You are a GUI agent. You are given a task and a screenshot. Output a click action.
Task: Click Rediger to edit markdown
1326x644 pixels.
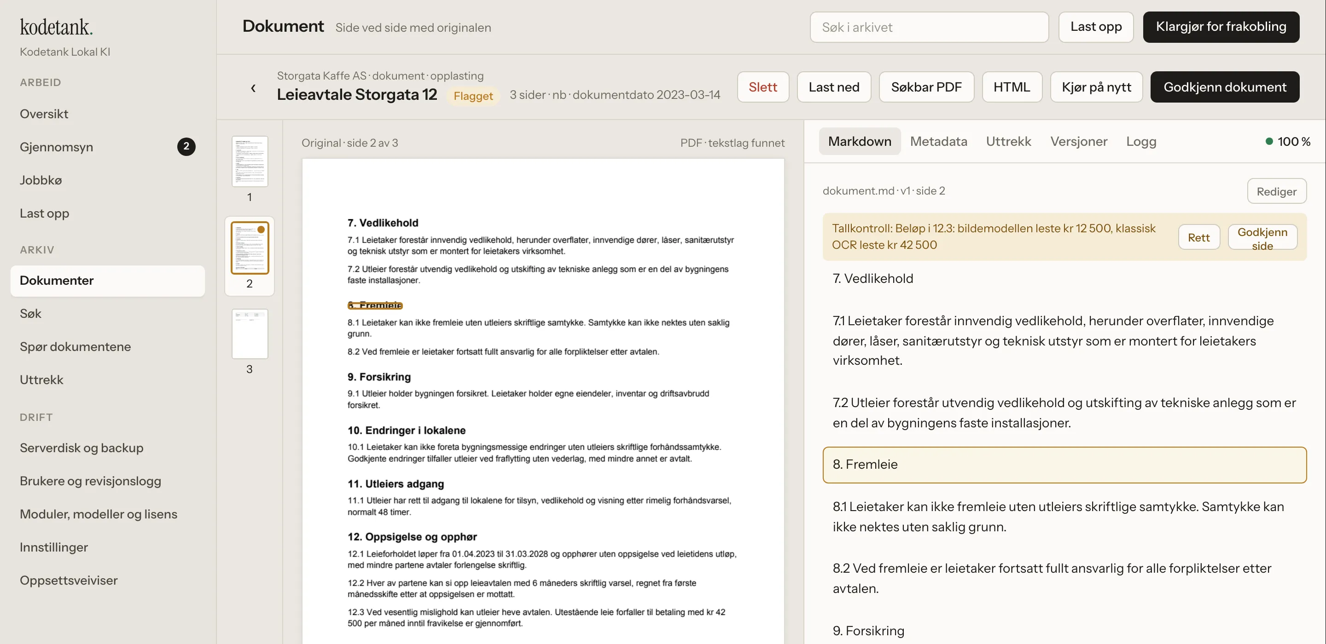(x=1276, y=191)
